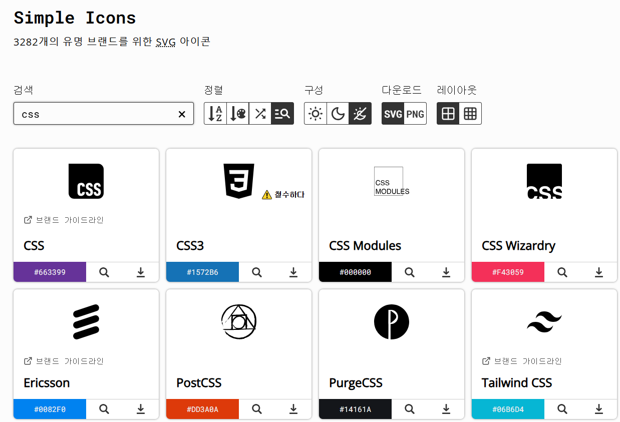Click the search box containing css
The image size is (620, 422).
tap(104, 114)
